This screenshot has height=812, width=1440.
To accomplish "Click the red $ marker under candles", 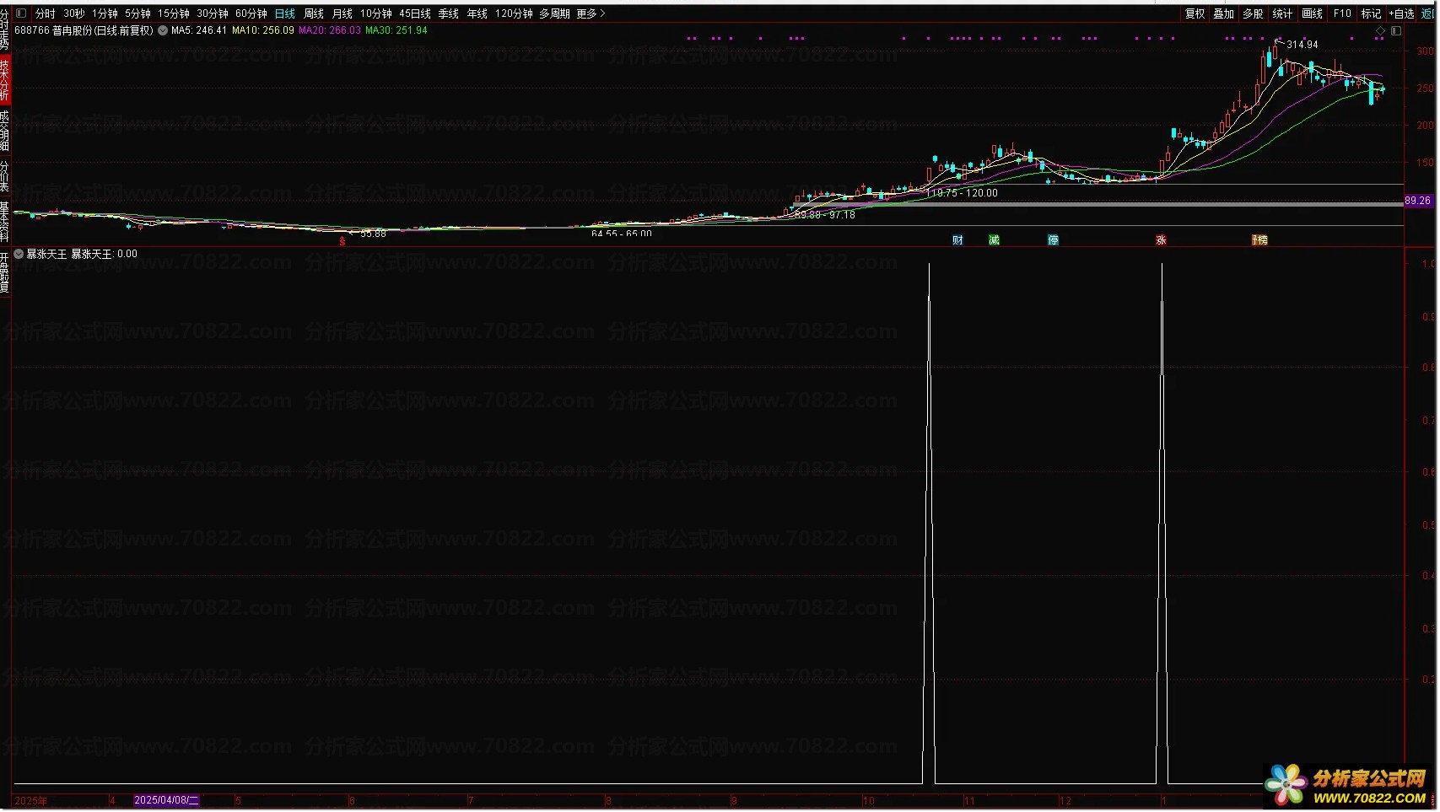I will point(342,241).
